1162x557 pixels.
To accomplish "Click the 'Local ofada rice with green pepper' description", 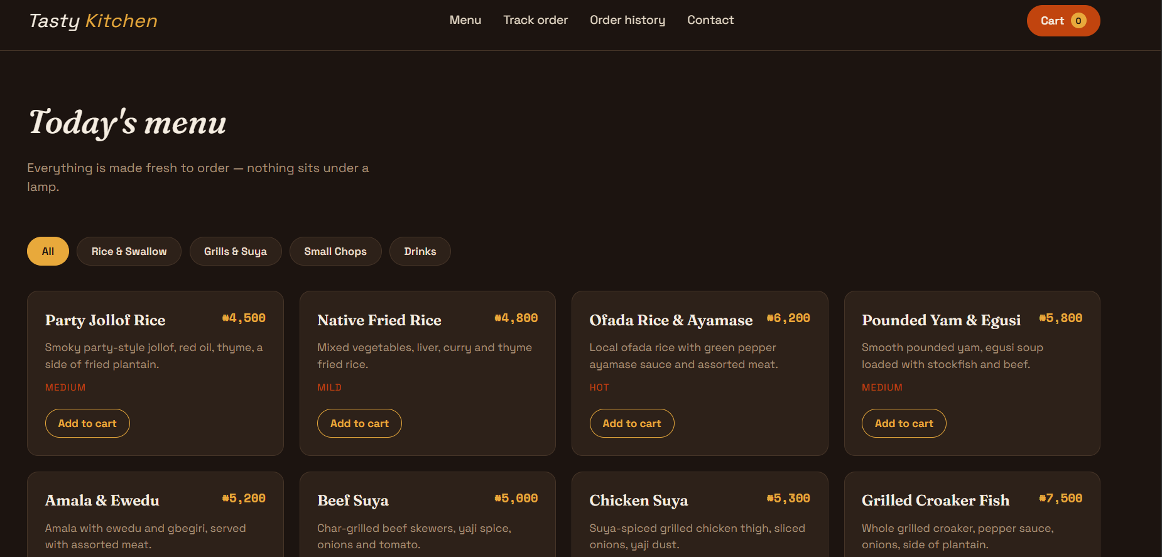I will click(683, 356).
